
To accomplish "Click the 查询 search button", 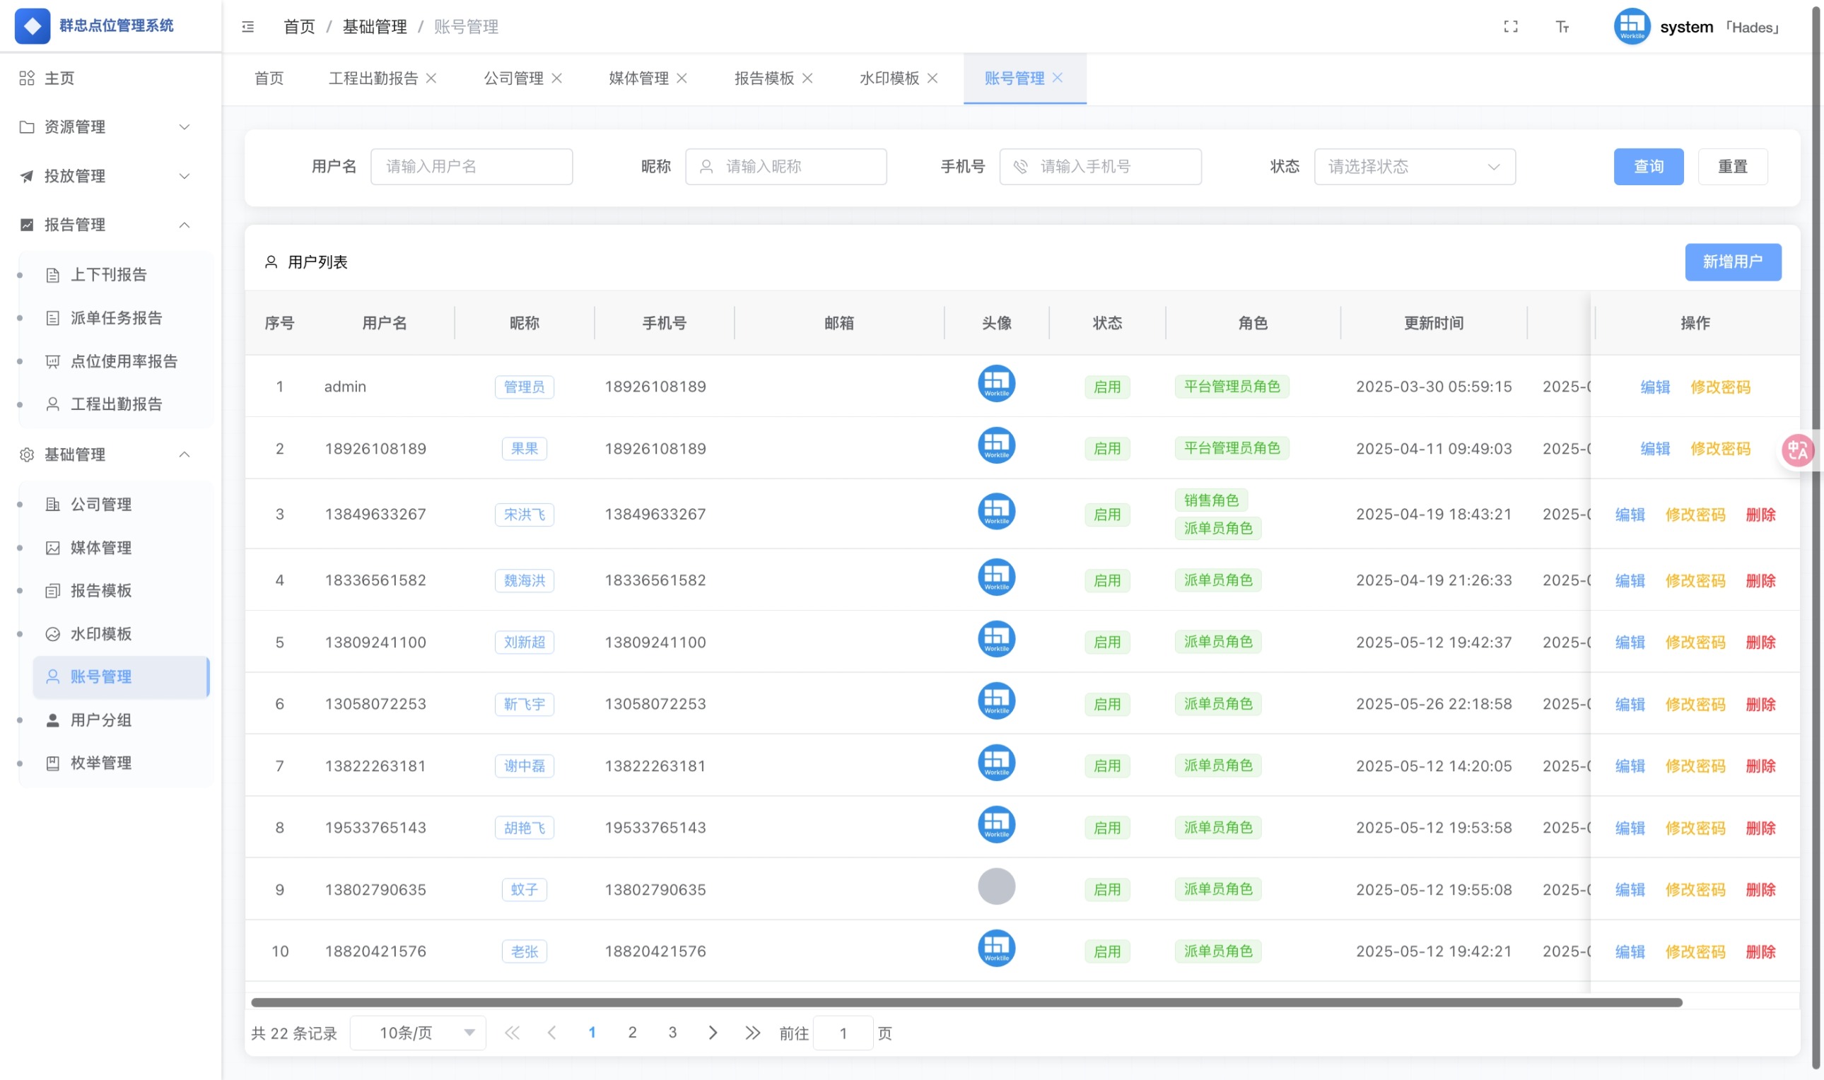I will (1649, 166).
